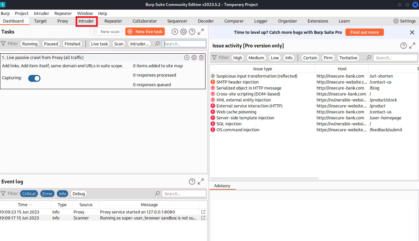Select the XML external entity injection row
The width and height of the screenshot is (419, 241).
[x=314, y=100]
